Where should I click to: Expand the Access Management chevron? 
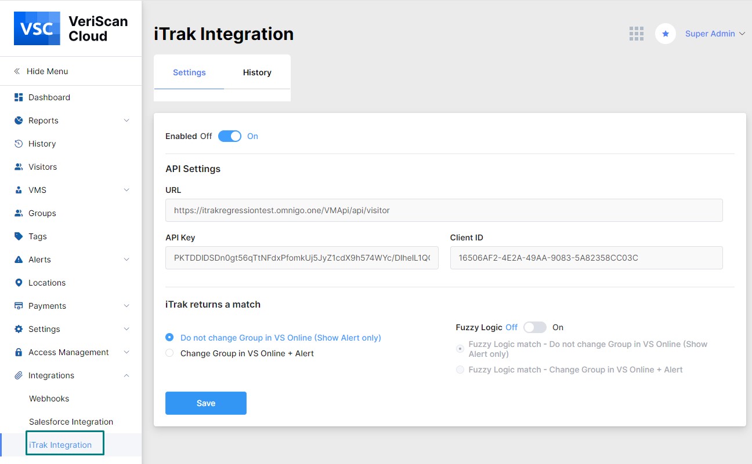click(126, 352)
